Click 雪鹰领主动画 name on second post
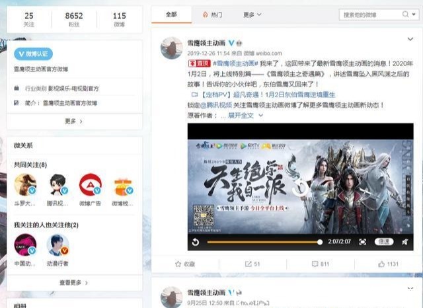The height and width of the screenshot is (308, 423). 206,293
